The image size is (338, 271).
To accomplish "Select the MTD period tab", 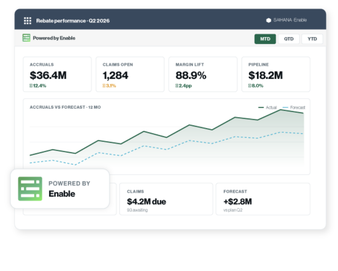I will coord(265,39).
